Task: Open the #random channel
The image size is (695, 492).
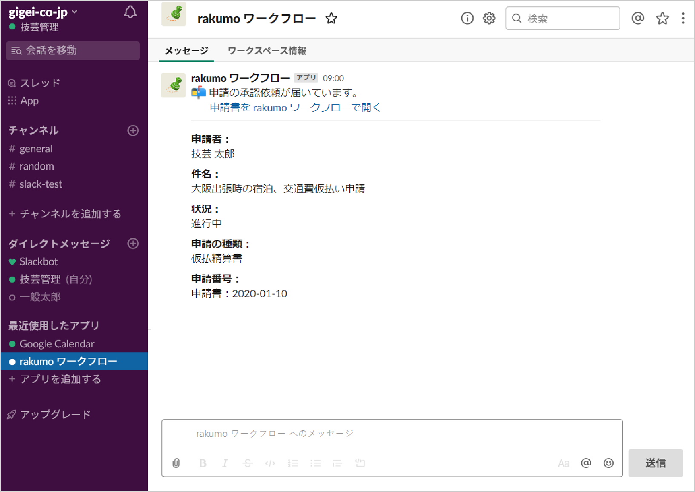Action: click(32, 166)
